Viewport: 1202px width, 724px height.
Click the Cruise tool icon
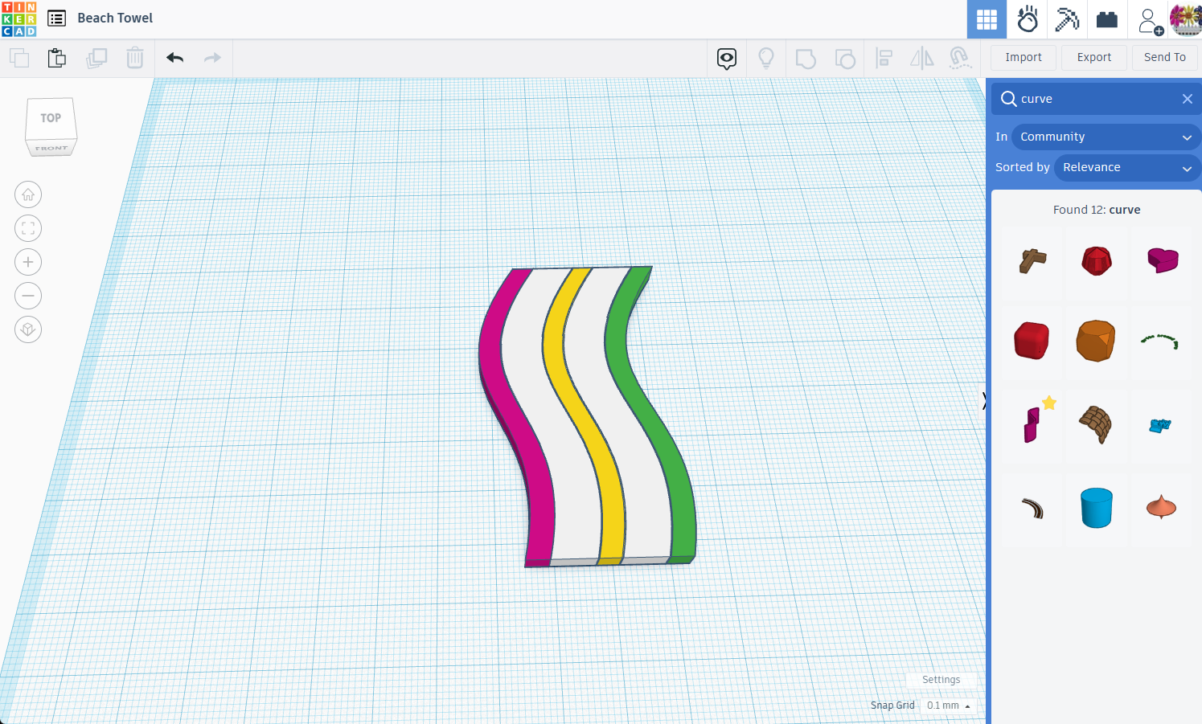coord(960,58)
